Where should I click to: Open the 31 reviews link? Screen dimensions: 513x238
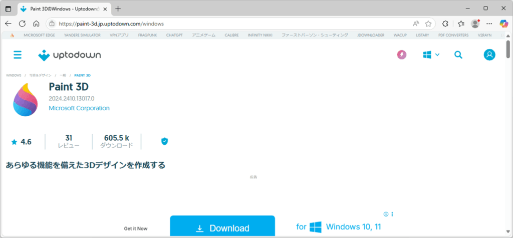tap(69, 142)
